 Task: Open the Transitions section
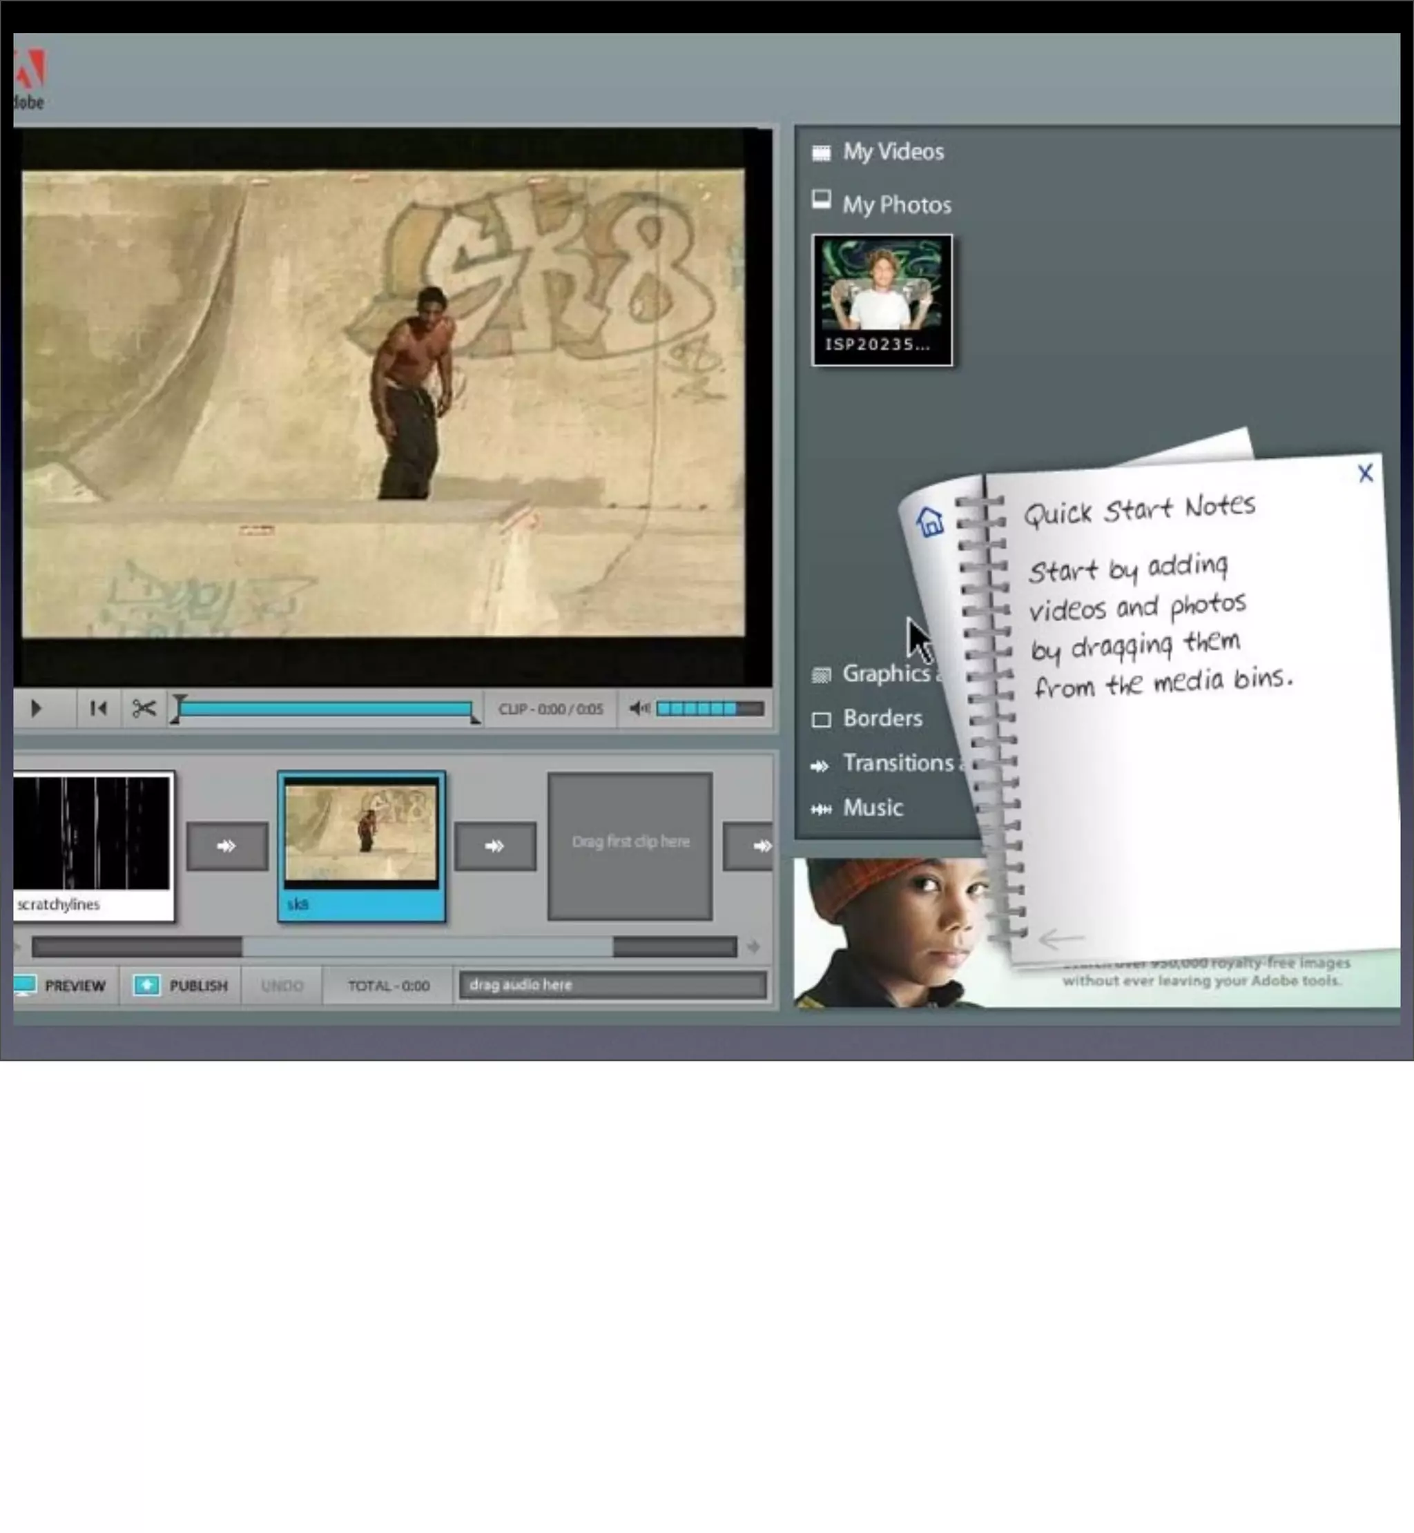pos(897,763)
